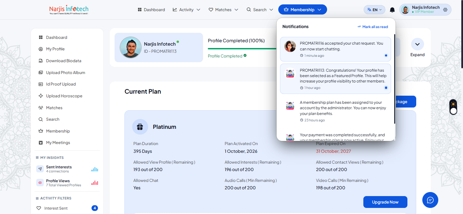The height and width of the screenshot is (214, 463).
Task: Click the 193 out of 200 value
Action: tap(148, 169)
